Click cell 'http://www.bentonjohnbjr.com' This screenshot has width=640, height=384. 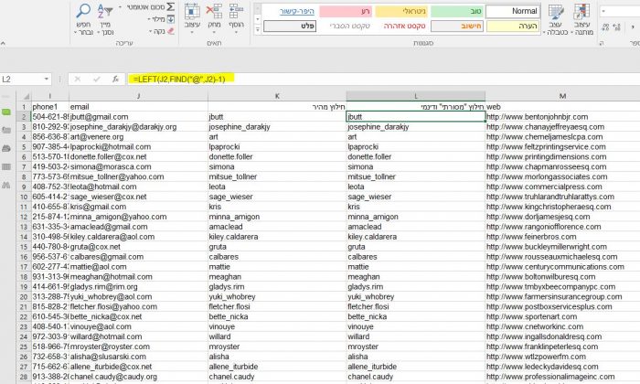(x=562, y=117)
